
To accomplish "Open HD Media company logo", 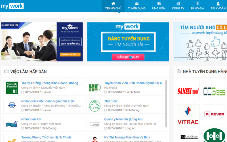I will (95, 88).
